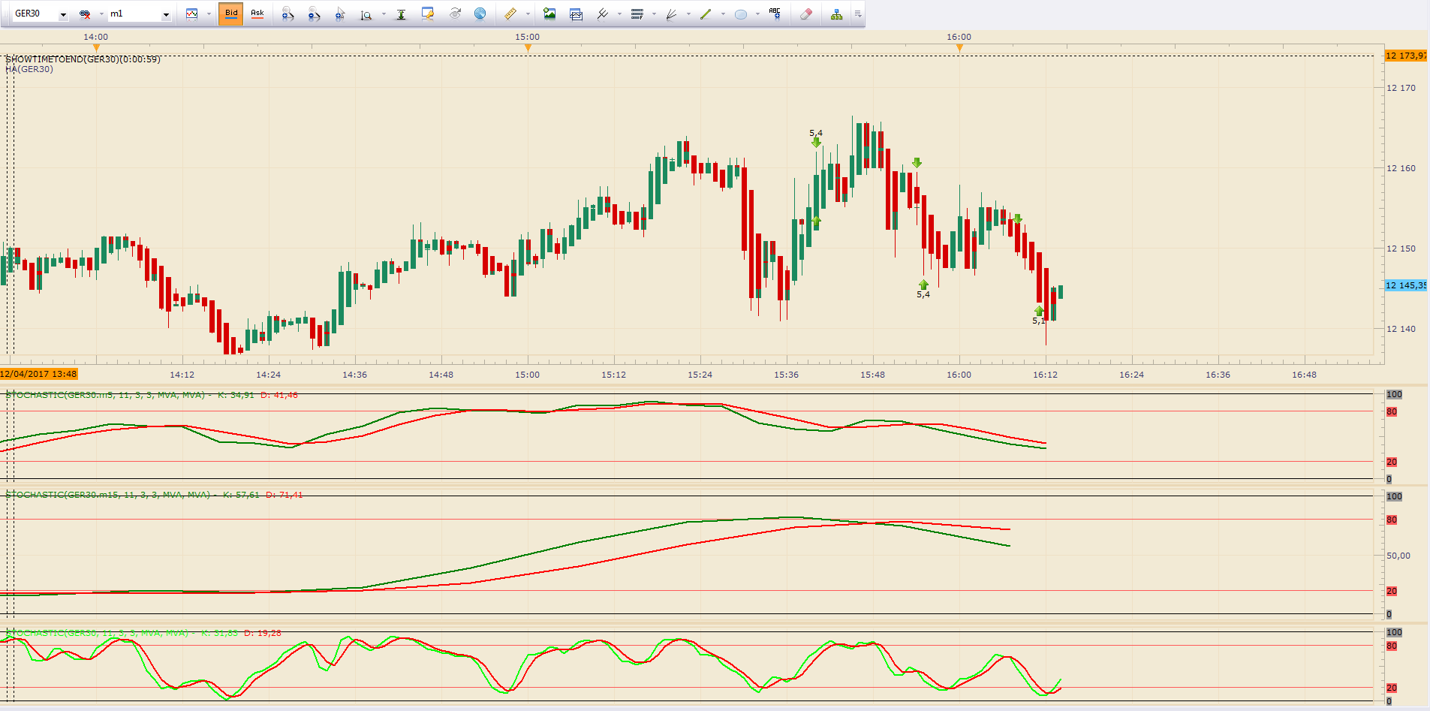Image resolution: width=1430 pixels, height=711 pixels.
Task: Click the chart window indicator icon
Action: [x=576, y=14]
